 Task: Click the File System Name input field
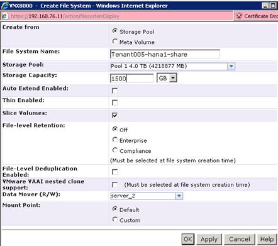(x=165, y=54)
